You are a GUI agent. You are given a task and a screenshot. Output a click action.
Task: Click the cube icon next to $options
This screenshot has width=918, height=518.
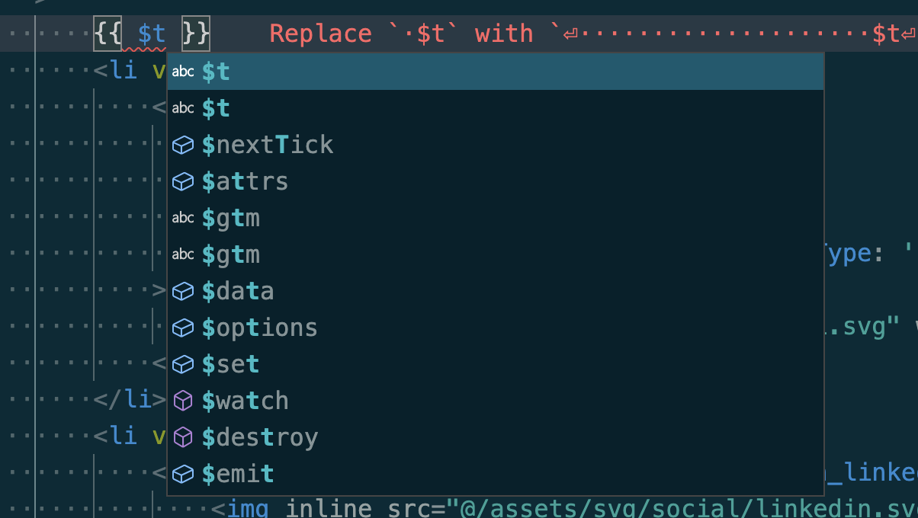pos(183,327)
